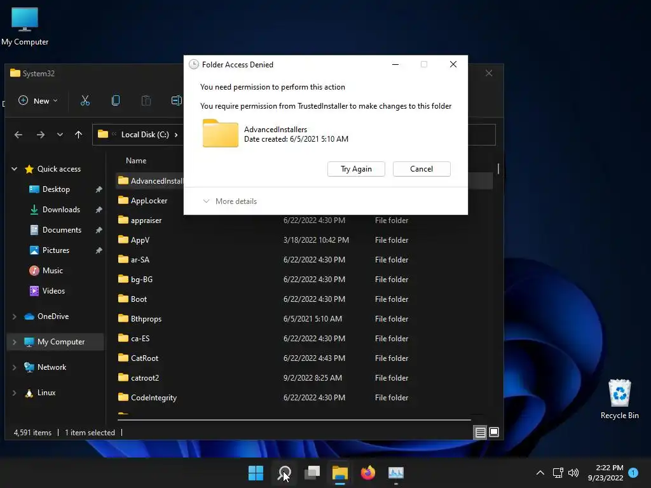This screenshot has width=651, height=488.
Task: Expand chevron after Local Disk (C:)
Action: (176, 135)
